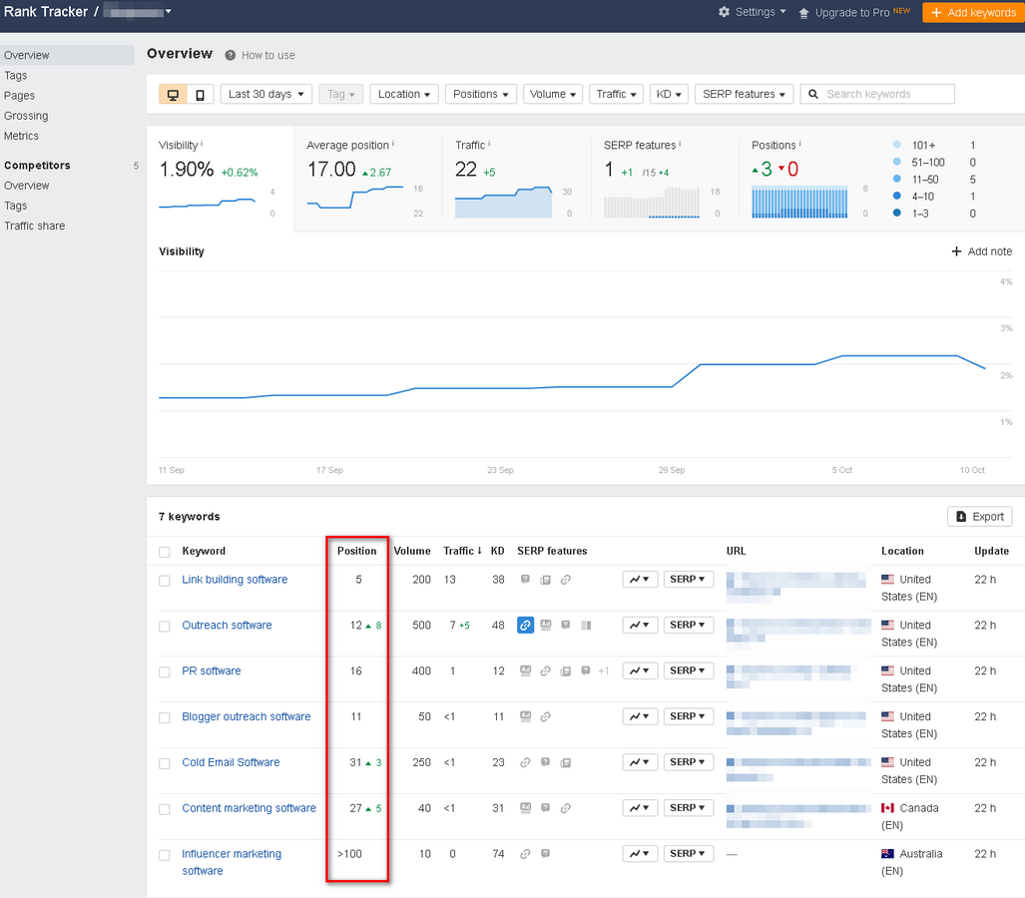Click the plus icon beside Add note

coord(956,251)
